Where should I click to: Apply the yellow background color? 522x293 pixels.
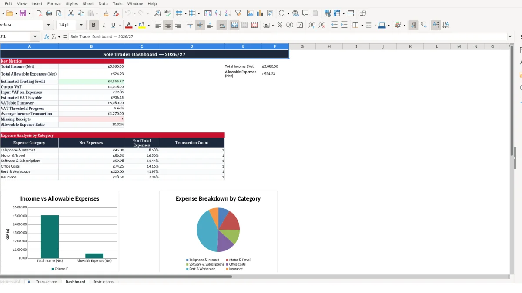[x=142, y=25]
